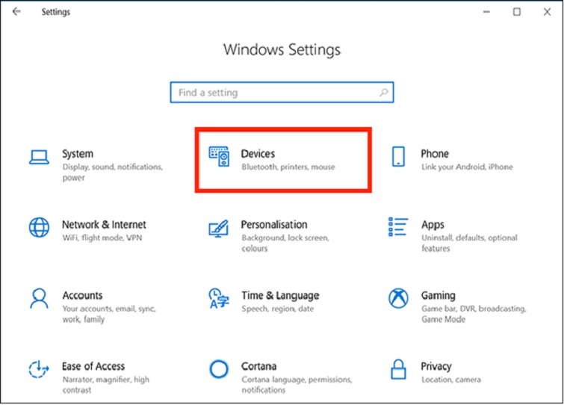This screenshot has height=405, width=564.
Task: Select the Network & Internet globe icon
Action: [38, 227]
